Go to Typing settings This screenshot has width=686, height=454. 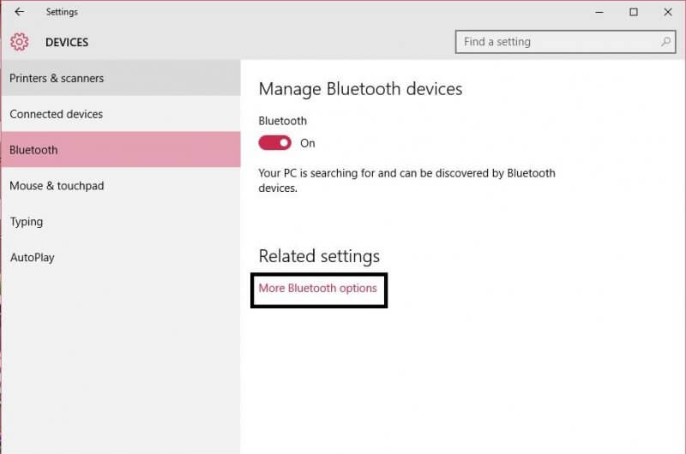click(x=121, y=222)
